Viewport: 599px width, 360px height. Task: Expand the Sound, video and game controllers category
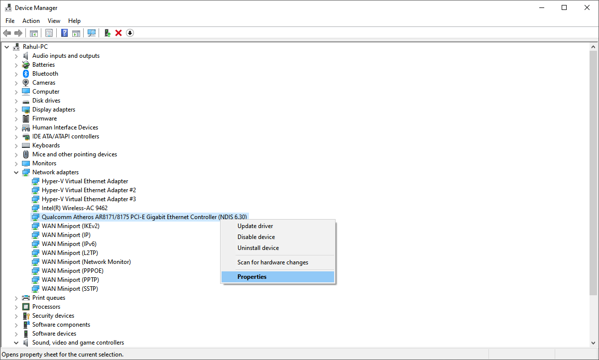click(16, 342)
